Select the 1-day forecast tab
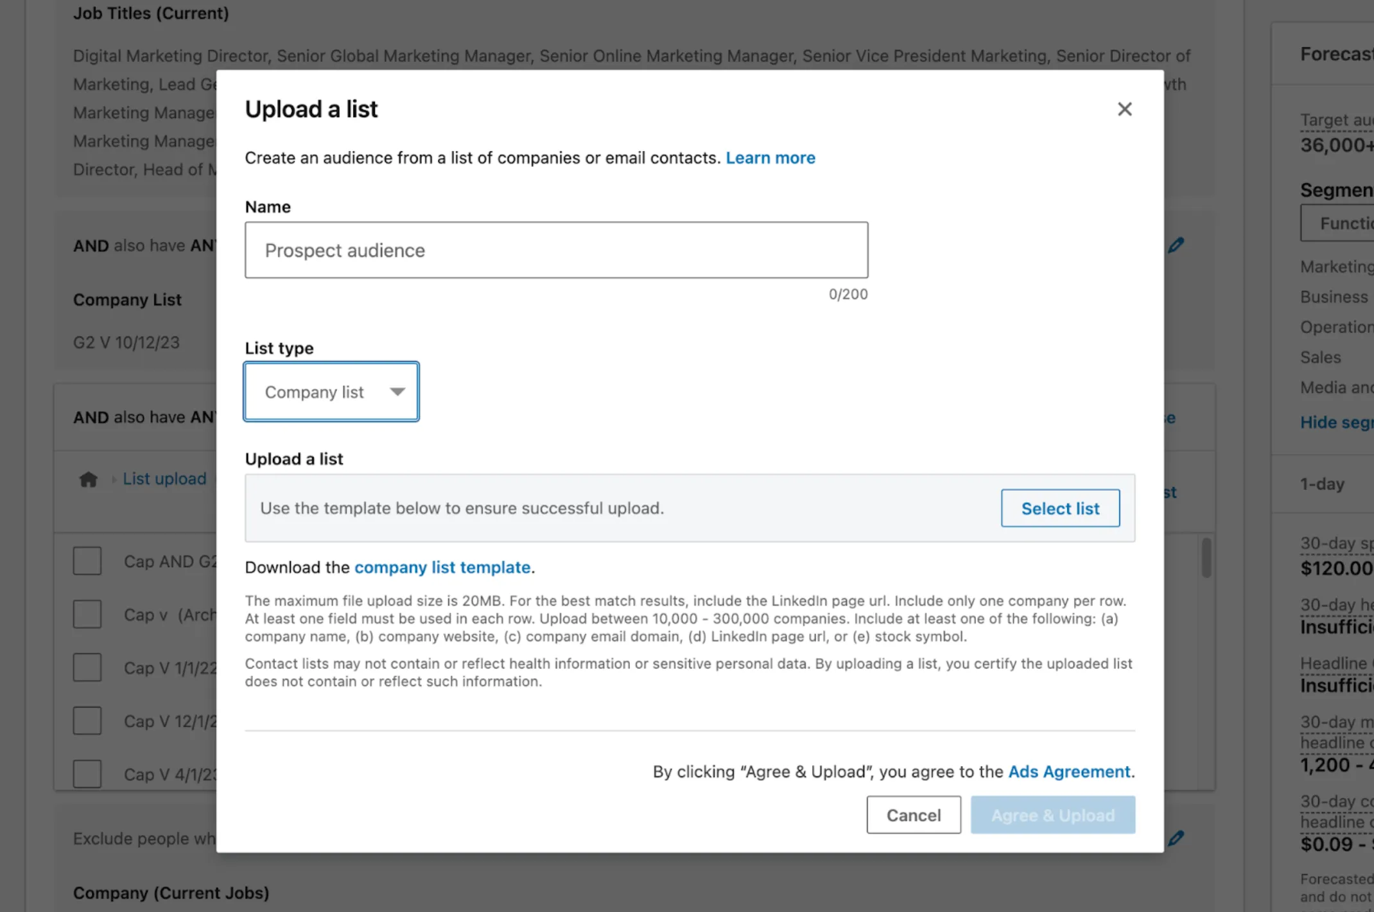Image resolution: width=1374 pixels, height=912 pixels. point(1323,484)
